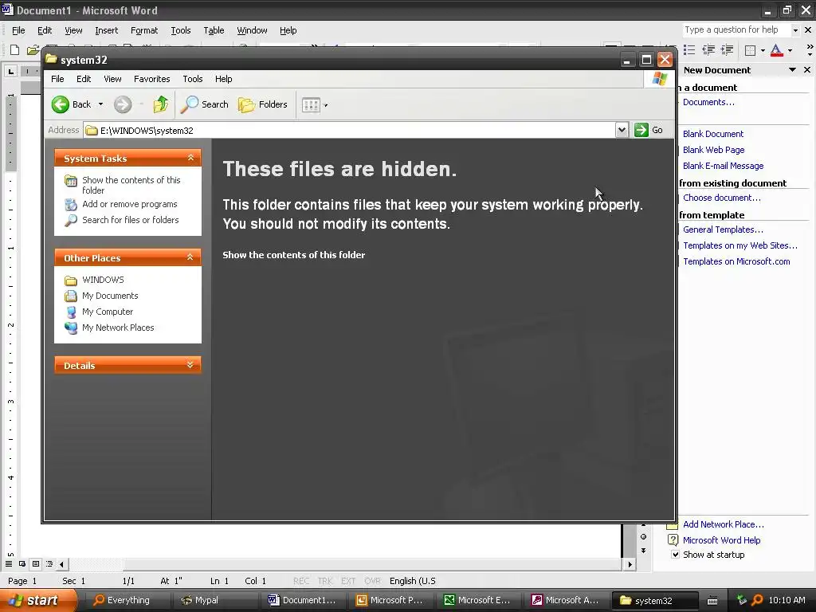This screenshot has width=816, height=612.
Task: Open My Network Places link
Action: 118,328
